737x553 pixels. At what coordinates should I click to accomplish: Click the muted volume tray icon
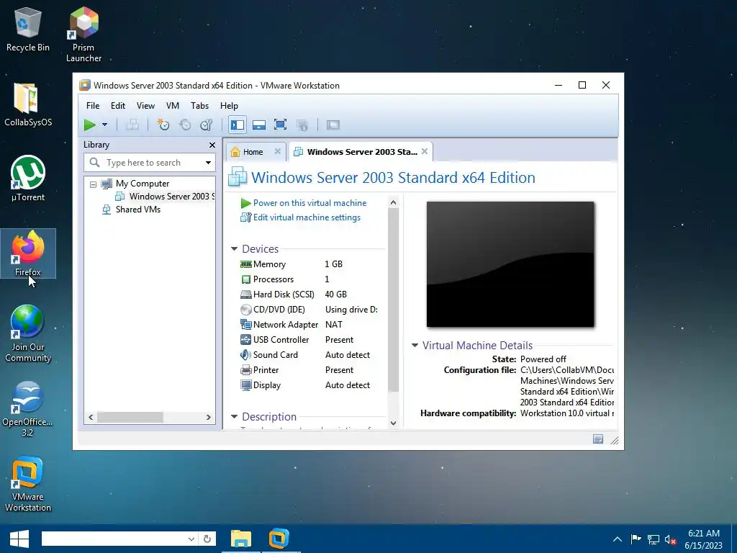coord(671,539)
